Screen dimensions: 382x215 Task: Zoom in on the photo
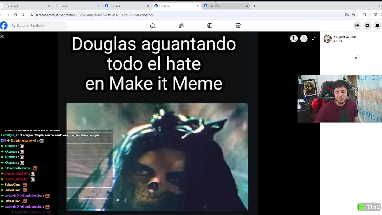point(294,38)
